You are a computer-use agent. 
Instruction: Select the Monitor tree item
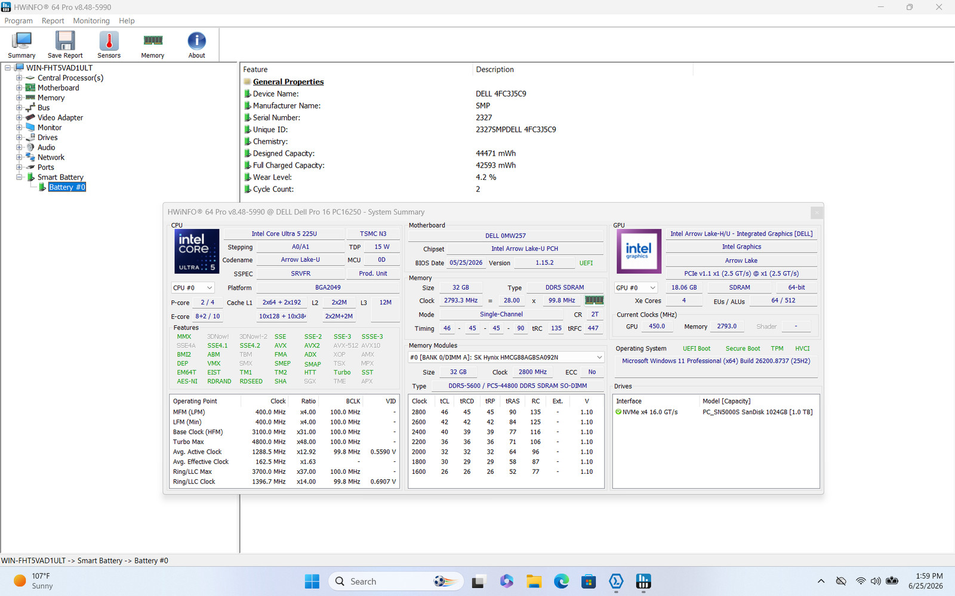click(50, 128)
